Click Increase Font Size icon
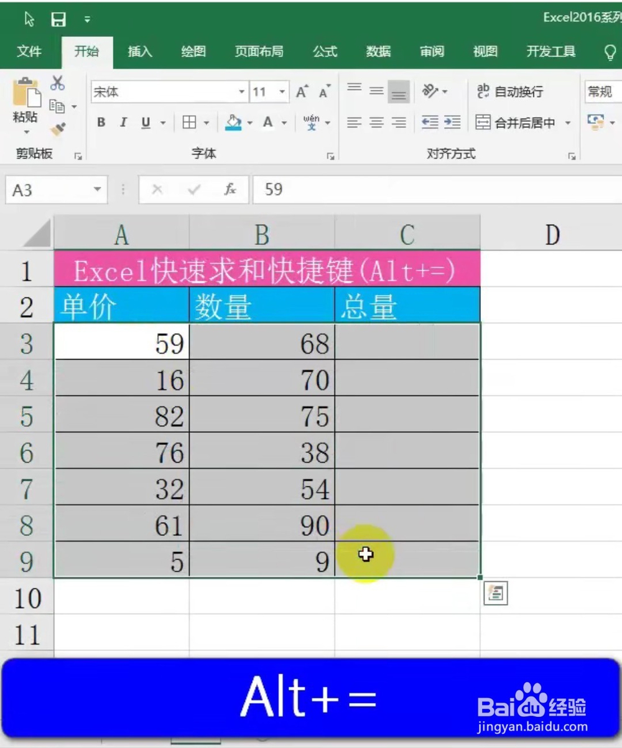Screen dimensions: 622x748 [302, 92]
